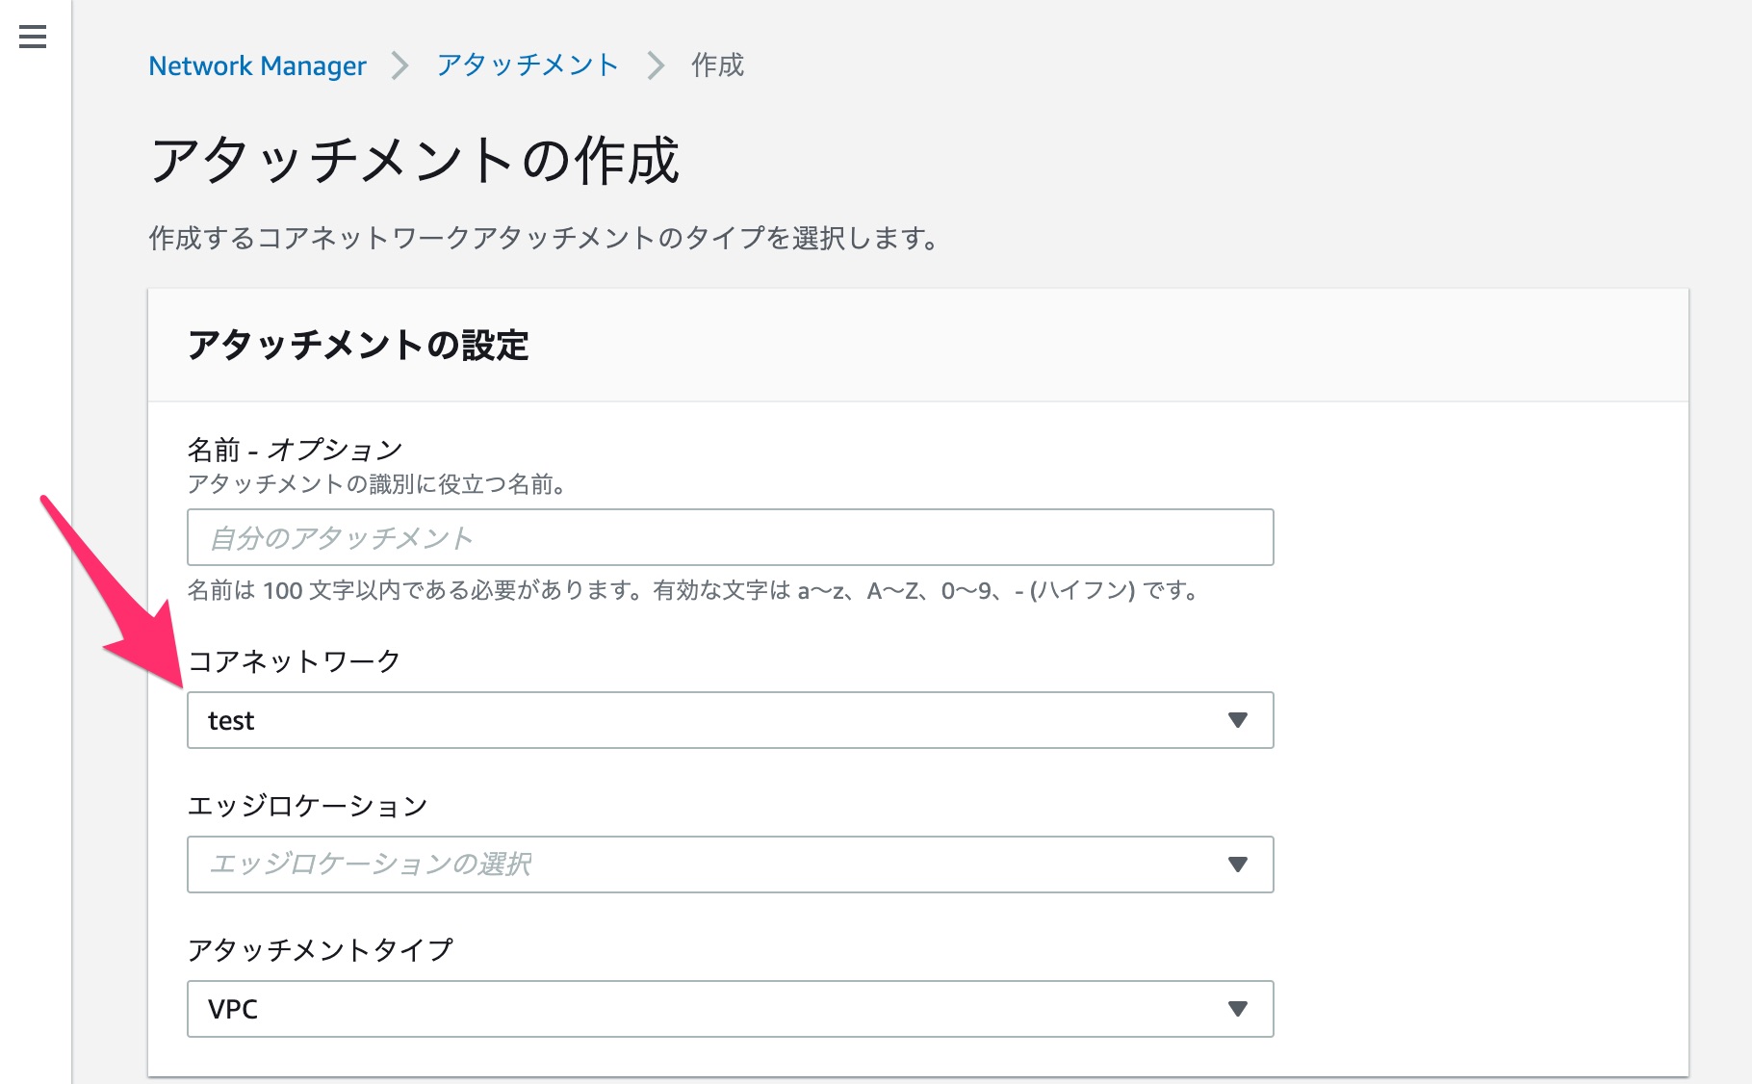Open the アタッチメントタイプ dropdown showing VPC
Viewport: 1752px width, 1084px height.
click(730, 1009)
